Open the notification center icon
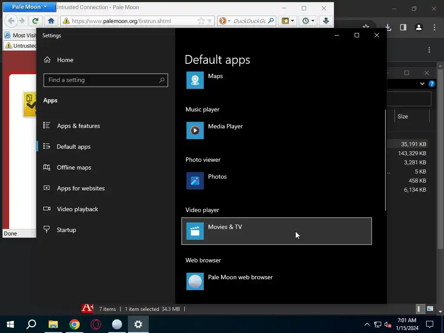The image size is (444, 333). pyautogui.click(x=430, y=324)
